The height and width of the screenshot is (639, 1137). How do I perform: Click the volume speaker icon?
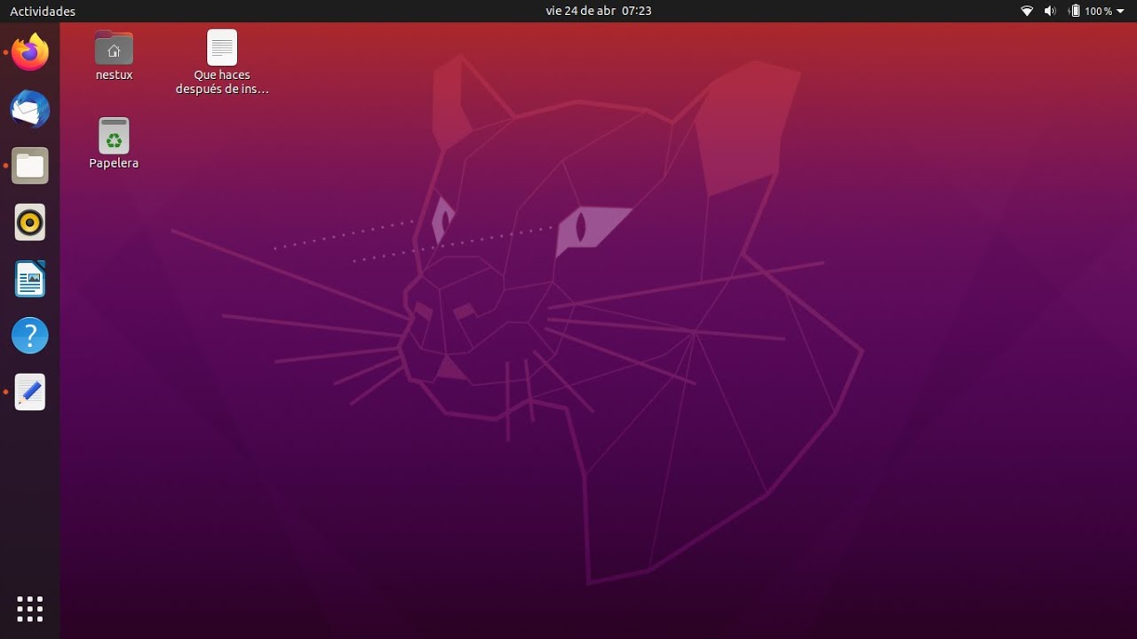[1050, 11]
